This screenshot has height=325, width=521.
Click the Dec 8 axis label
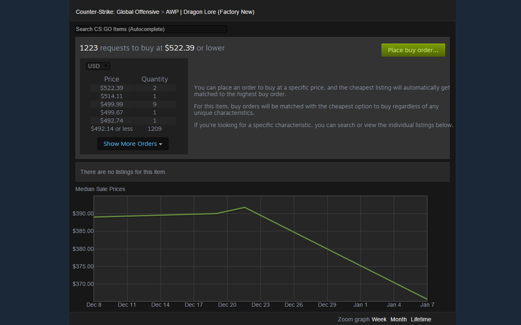click(94, 305)
